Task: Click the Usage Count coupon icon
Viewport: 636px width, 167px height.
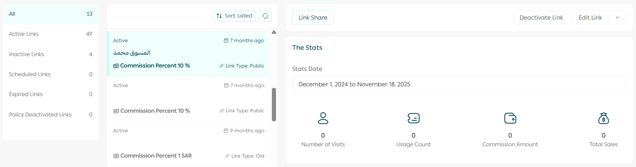Action: tap(413, 118)
